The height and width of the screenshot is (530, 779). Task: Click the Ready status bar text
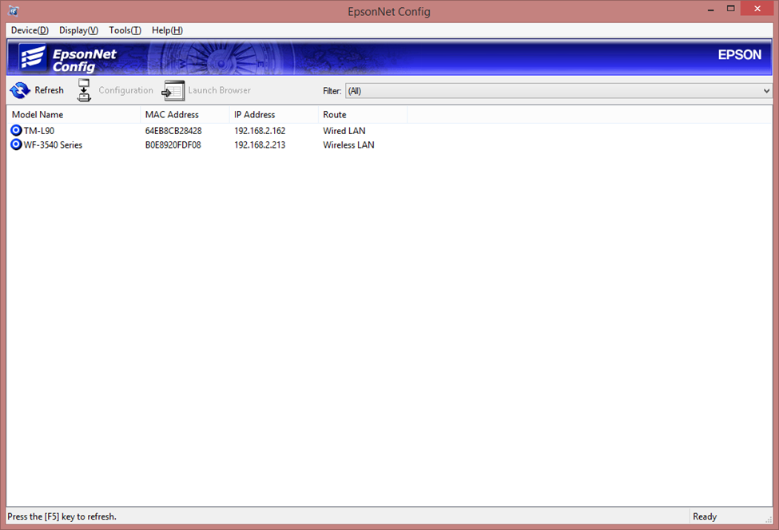[x=705, y=516]
